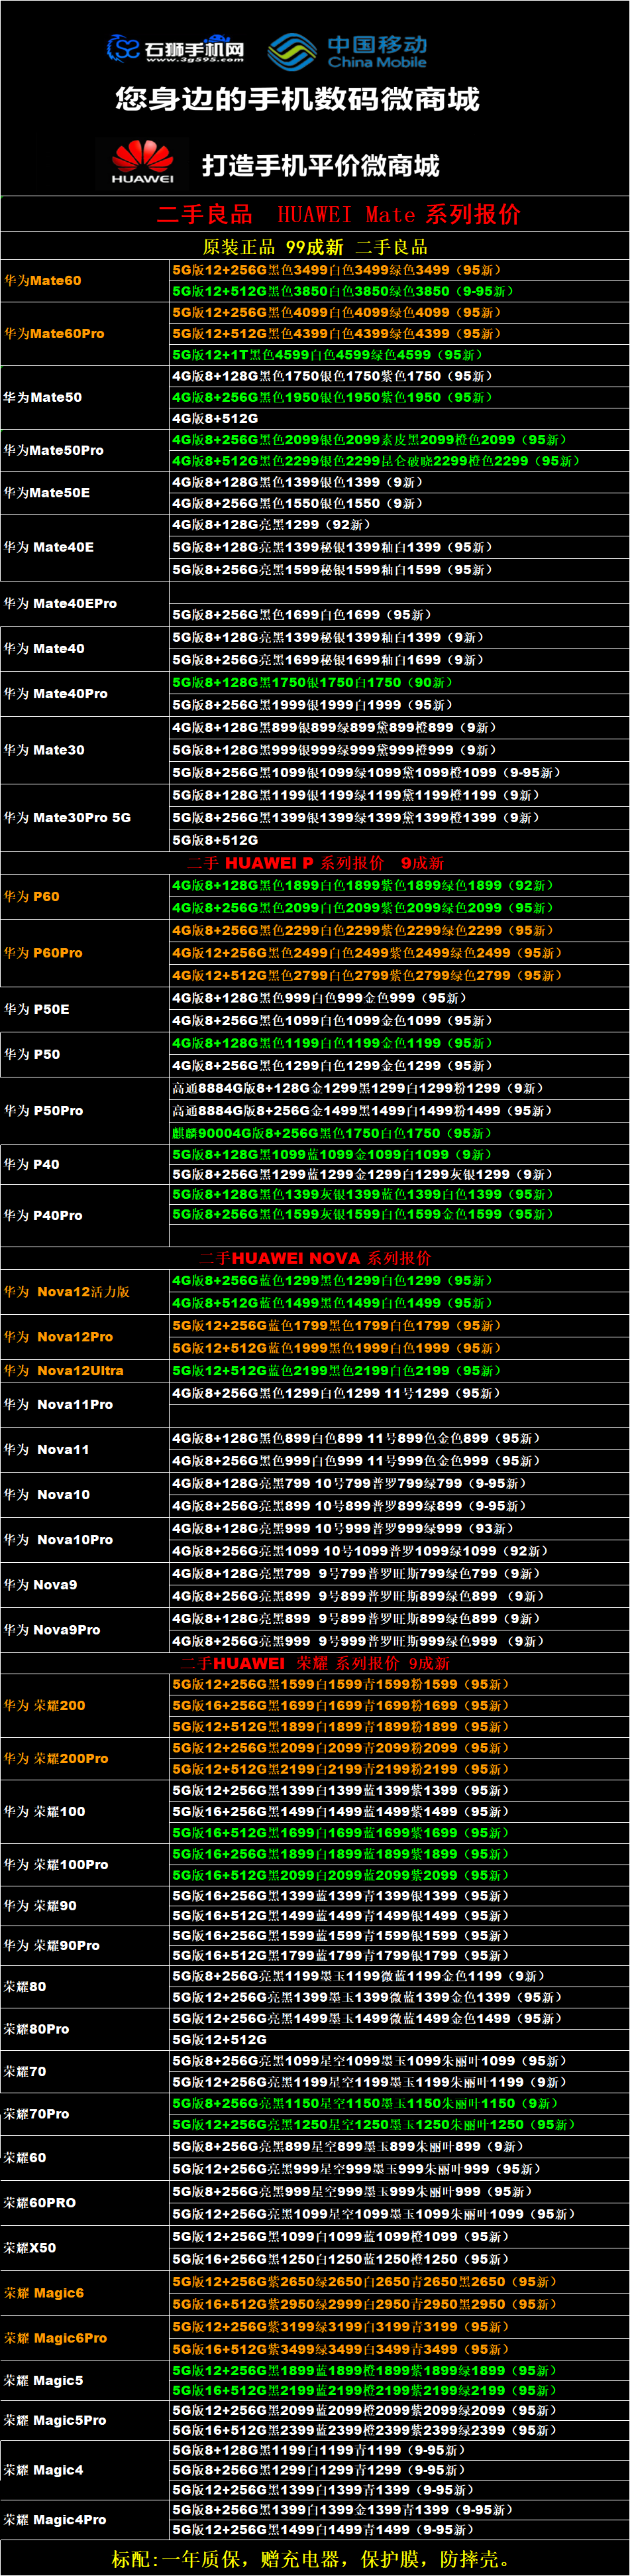Click the Mate30Pro 5G版8+512G row

pos(399,841)
